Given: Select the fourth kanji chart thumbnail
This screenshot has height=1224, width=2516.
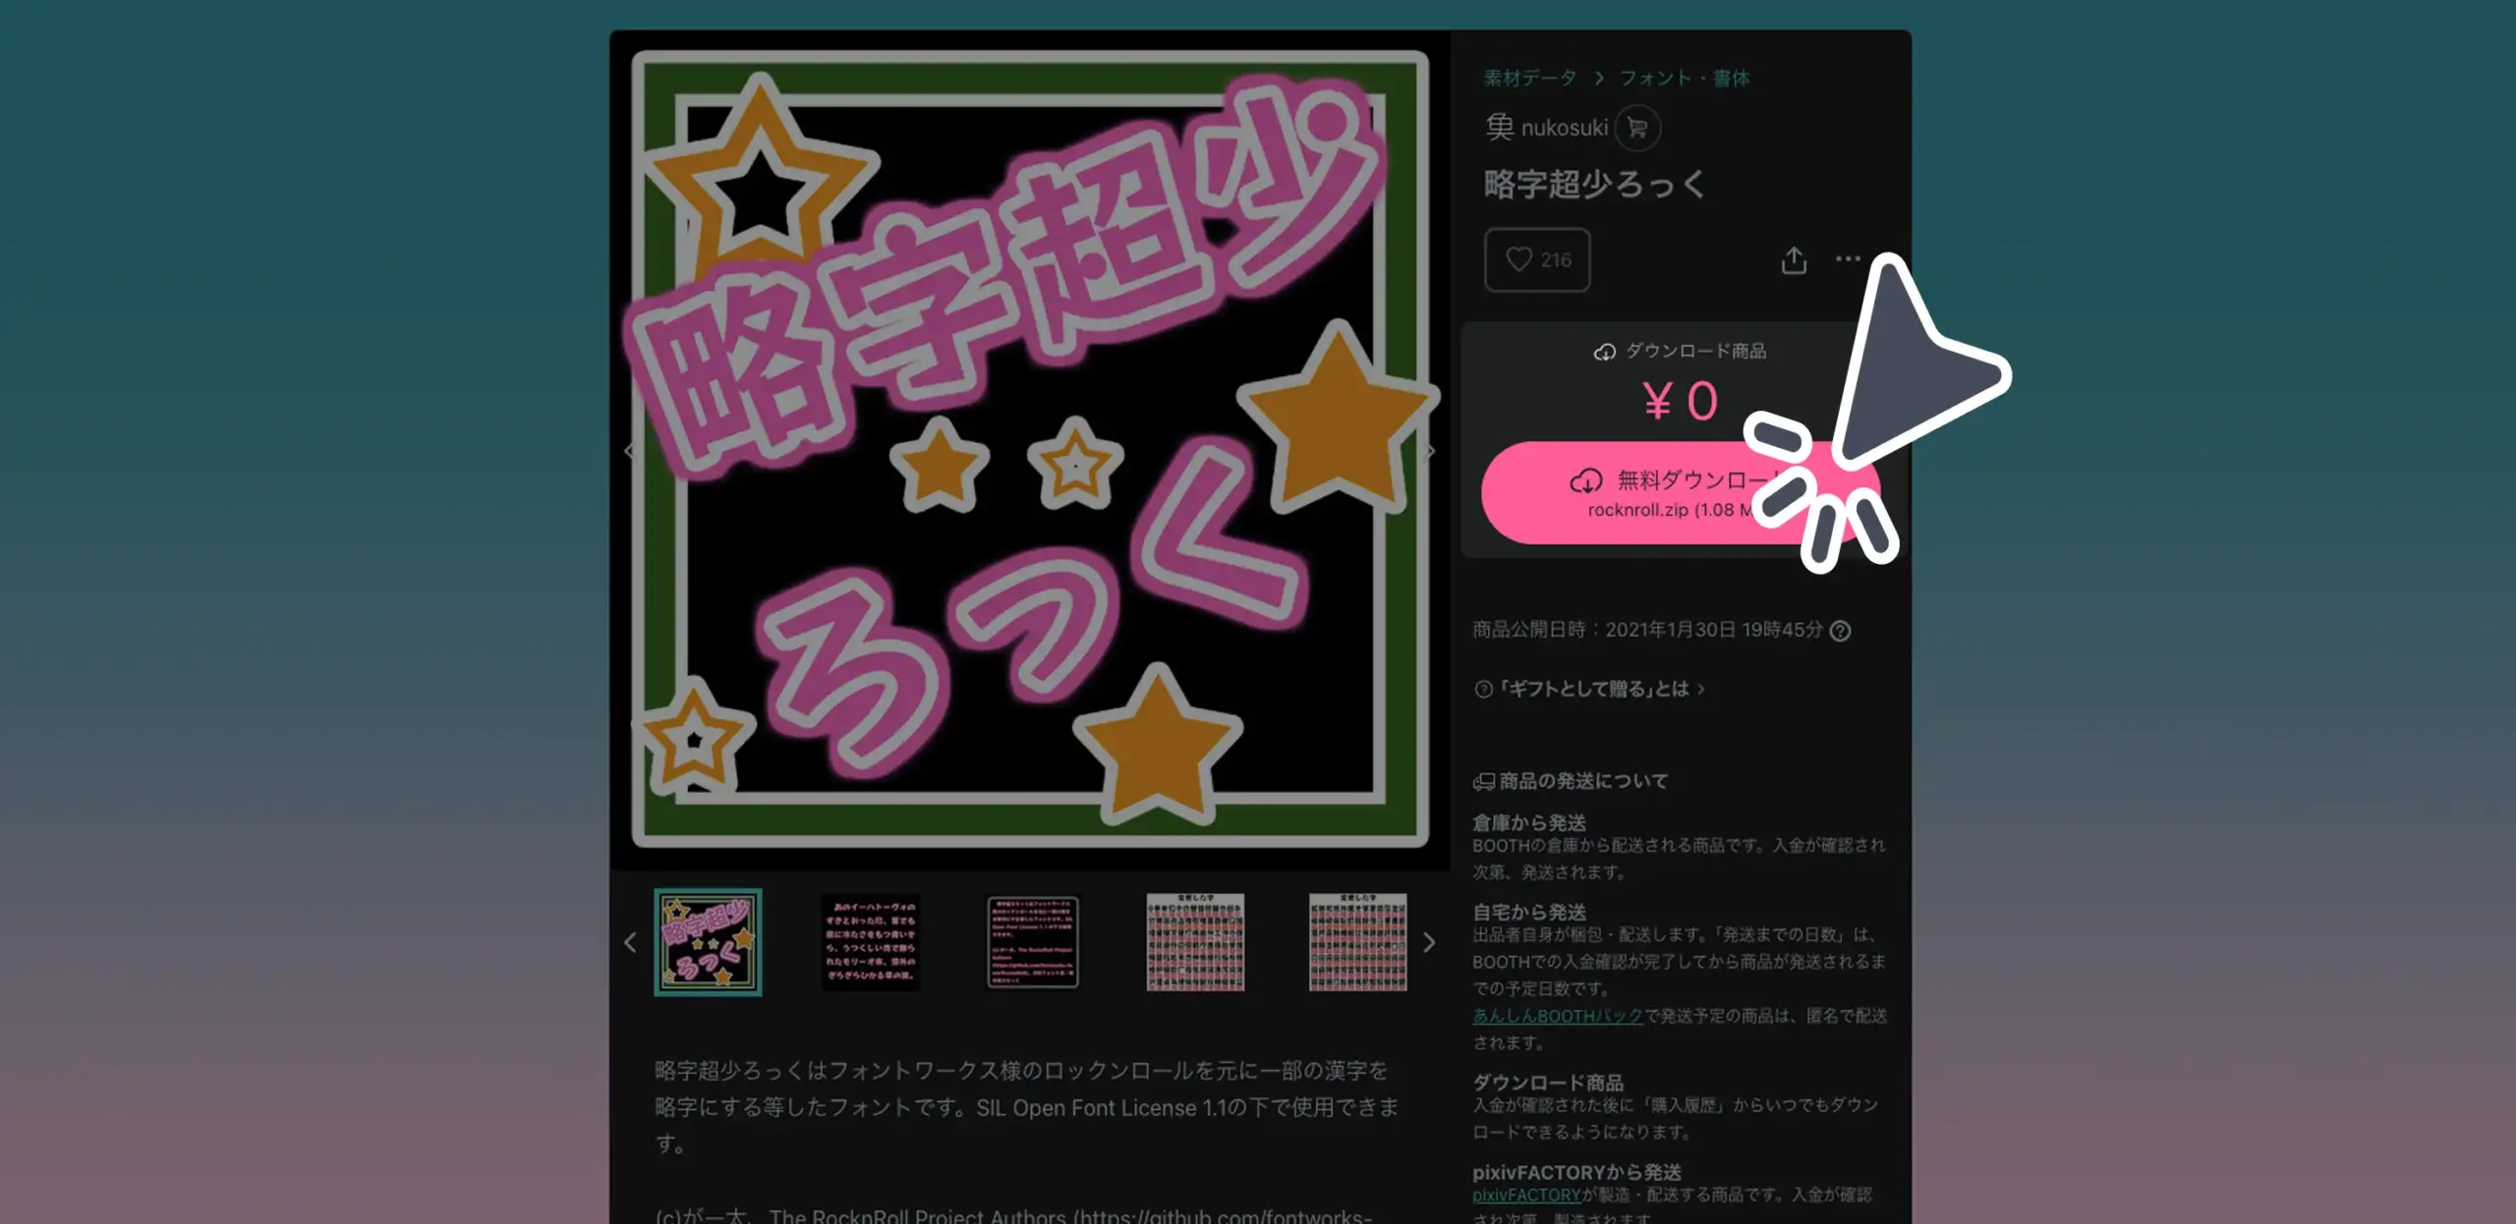Looking at the screenshot, I should coord(1195,942).
